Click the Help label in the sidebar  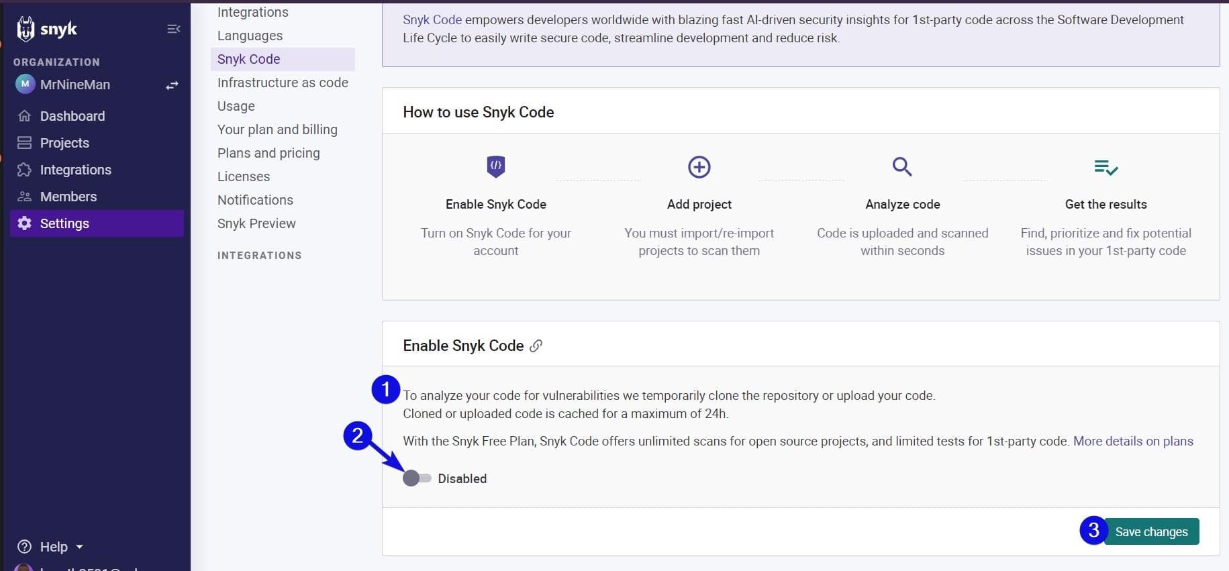click(x=54, y=547)
